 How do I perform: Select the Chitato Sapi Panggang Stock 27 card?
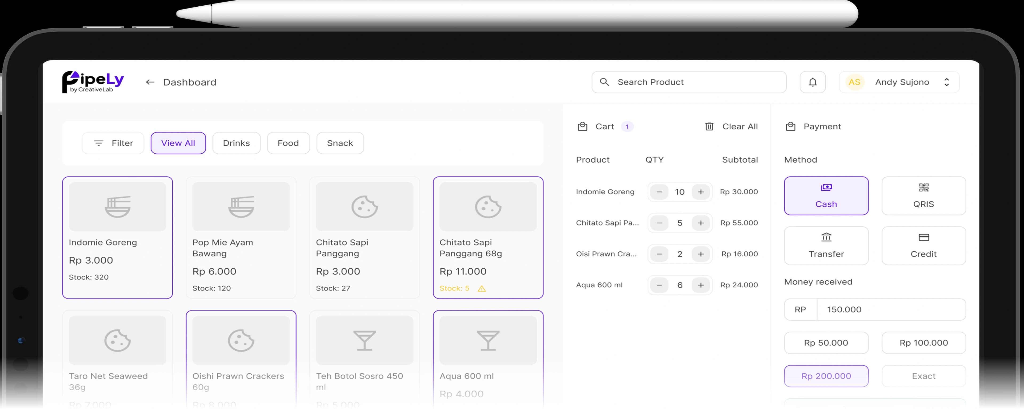365,238
